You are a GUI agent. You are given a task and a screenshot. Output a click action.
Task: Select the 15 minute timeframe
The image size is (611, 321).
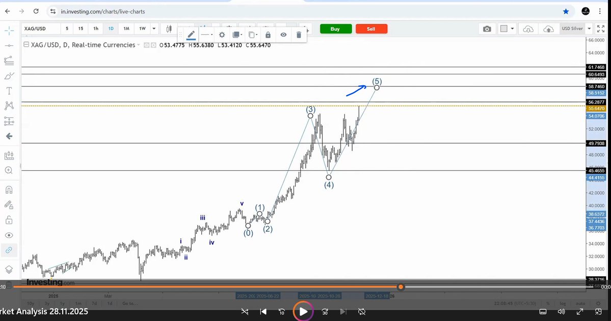click(x=81, y=29)
